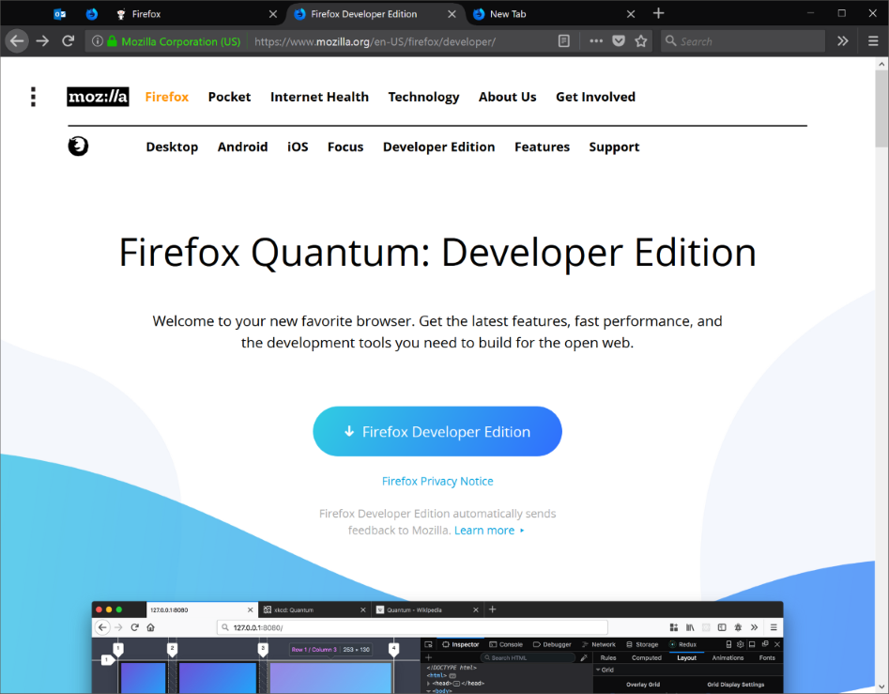The image size is (889, 694).
Task: Open Internet Health navigation item
Action: (x=319, y=97)
